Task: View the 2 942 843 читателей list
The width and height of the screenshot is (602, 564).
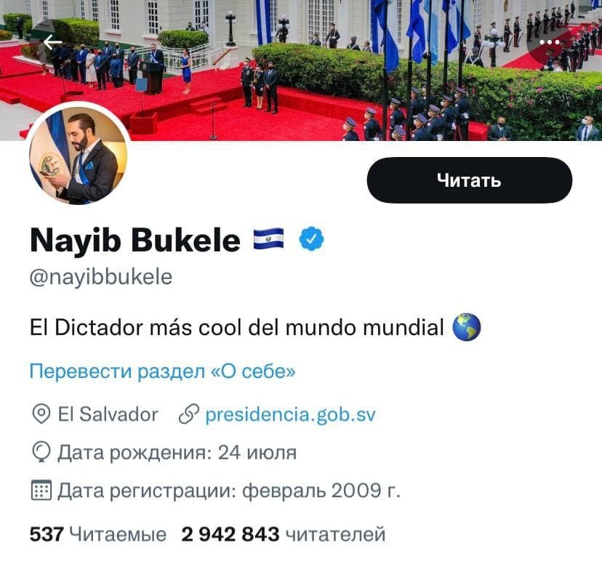Action: pyautogui.click(x=284, y=534)
